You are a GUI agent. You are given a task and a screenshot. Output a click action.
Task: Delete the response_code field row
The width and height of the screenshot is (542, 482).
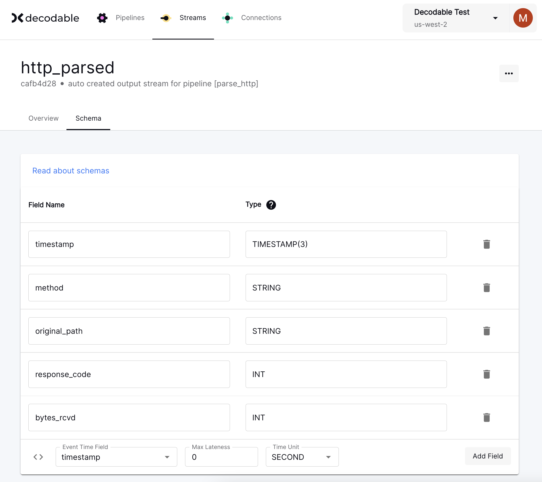(x=487, y=374)
